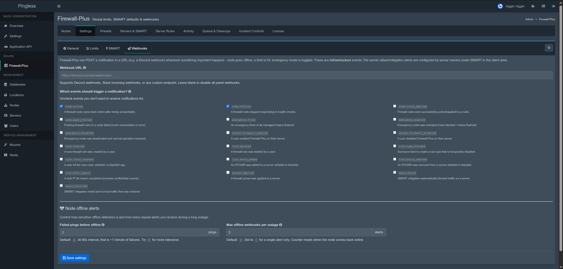Check the rule.limit_reached event checkbox
Viewport: 563px width, 269px height.
pyautogui.click(x=61, y=159)
